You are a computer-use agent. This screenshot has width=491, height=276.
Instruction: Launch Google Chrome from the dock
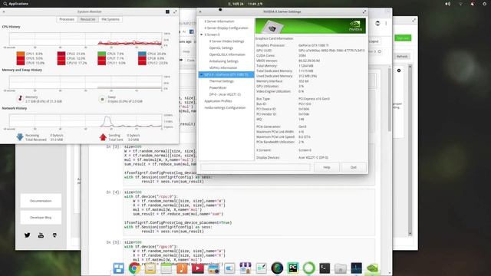(x=134, y=268)
